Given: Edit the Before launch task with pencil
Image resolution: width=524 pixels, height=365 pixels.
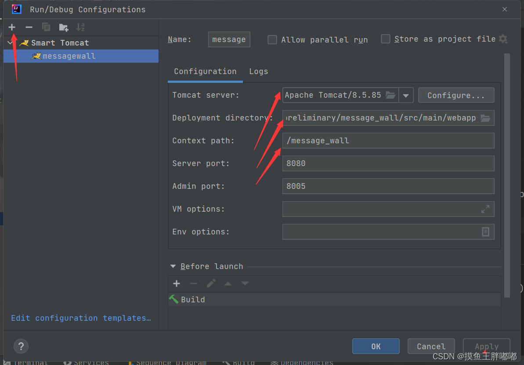Looking at the screenshot, I should click(211, 283).
